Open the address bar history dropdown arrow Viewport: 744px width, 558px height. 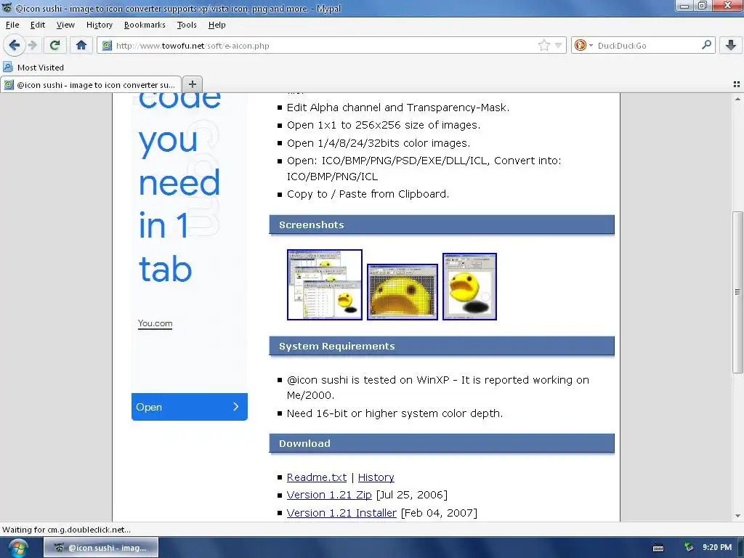[x=559, y=46]
